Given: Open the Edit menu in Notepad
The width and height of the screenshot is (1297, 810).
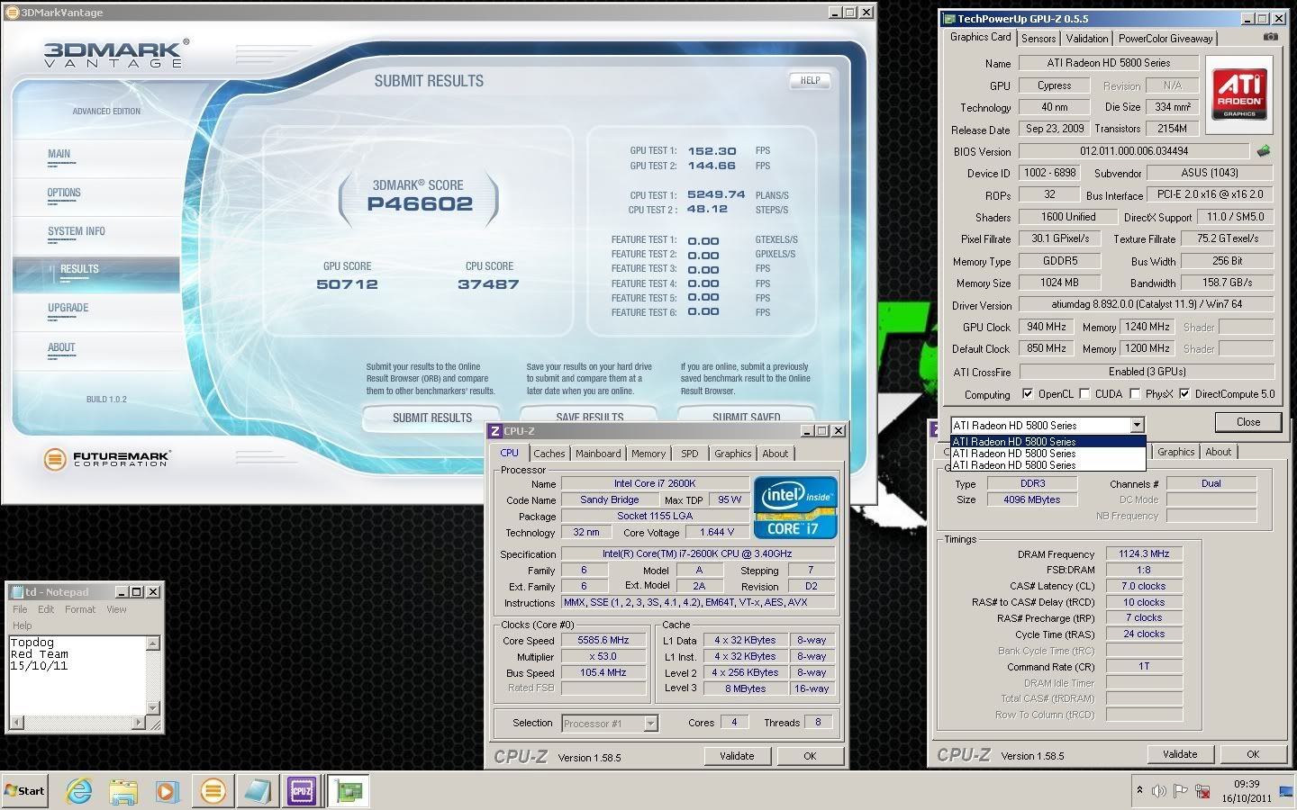Looking at the screenshot, I should (x=46, y=609).
